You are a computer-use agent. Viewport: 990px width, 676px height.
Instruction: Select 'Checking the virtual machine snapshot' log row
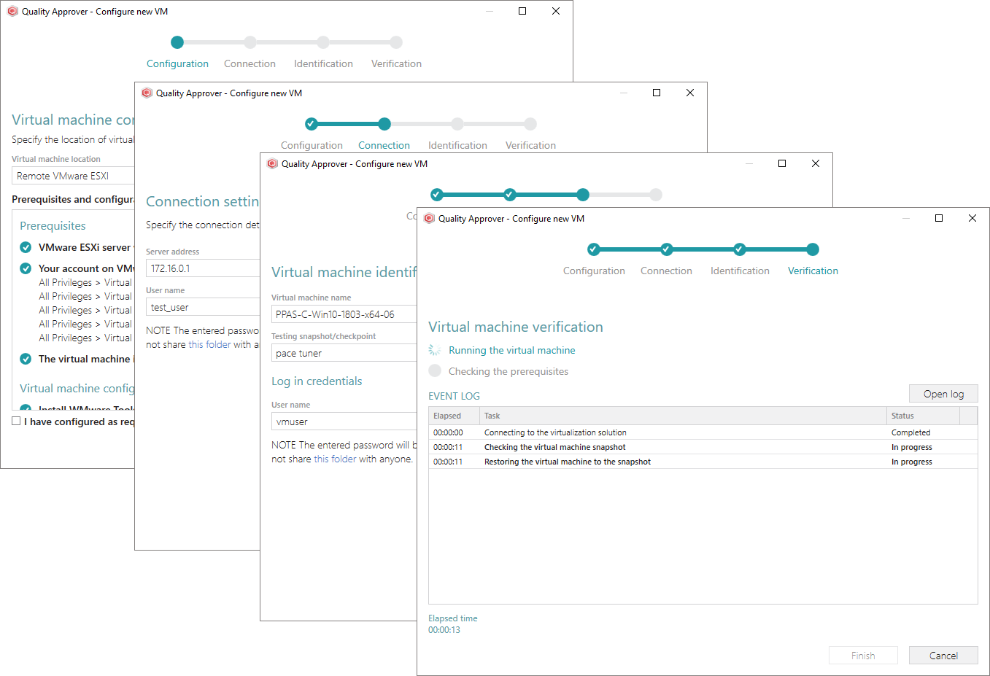click(703, 447)
